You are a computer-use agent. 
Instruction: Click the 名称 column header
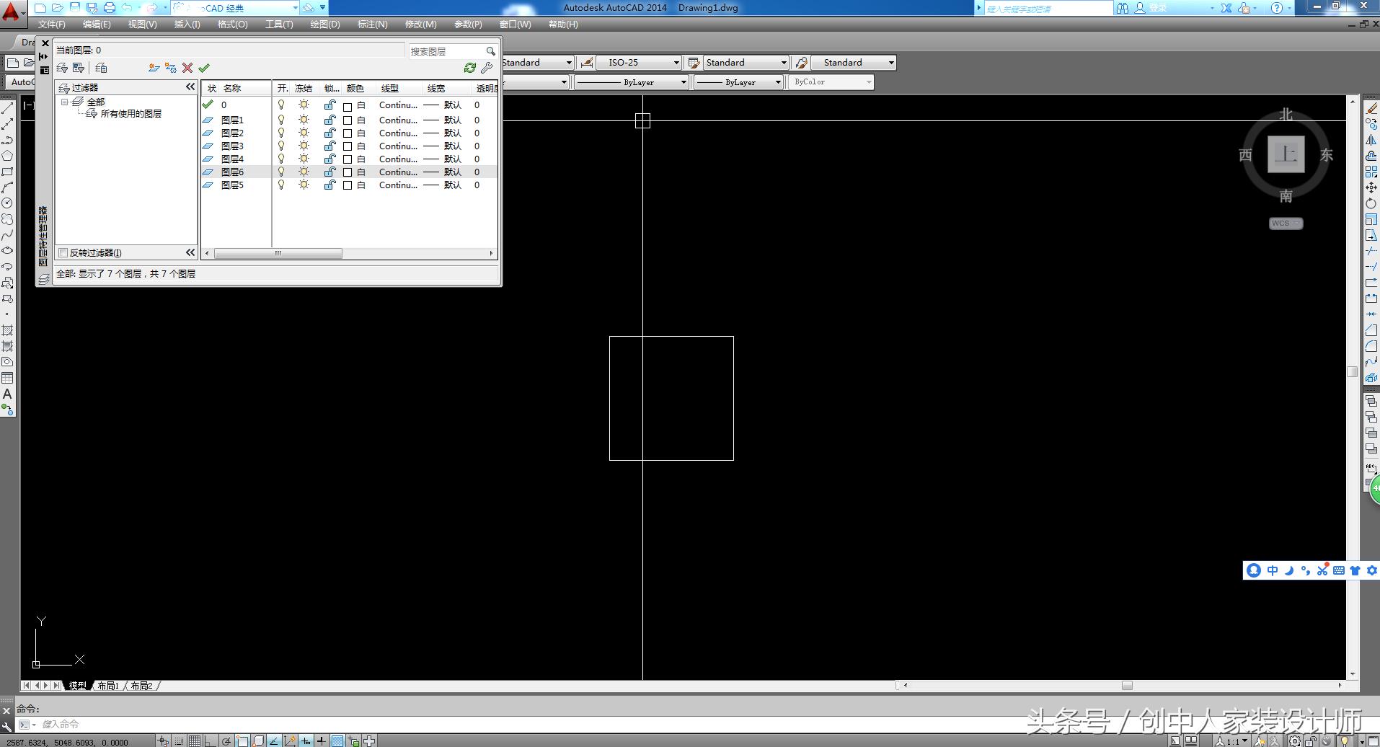click(x=232, y=88)
